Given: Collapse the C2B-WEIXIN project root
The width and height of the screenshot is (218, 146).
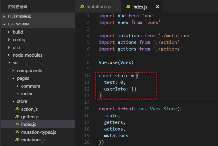Looking at the screenshot, I should (x=4, y=24).
